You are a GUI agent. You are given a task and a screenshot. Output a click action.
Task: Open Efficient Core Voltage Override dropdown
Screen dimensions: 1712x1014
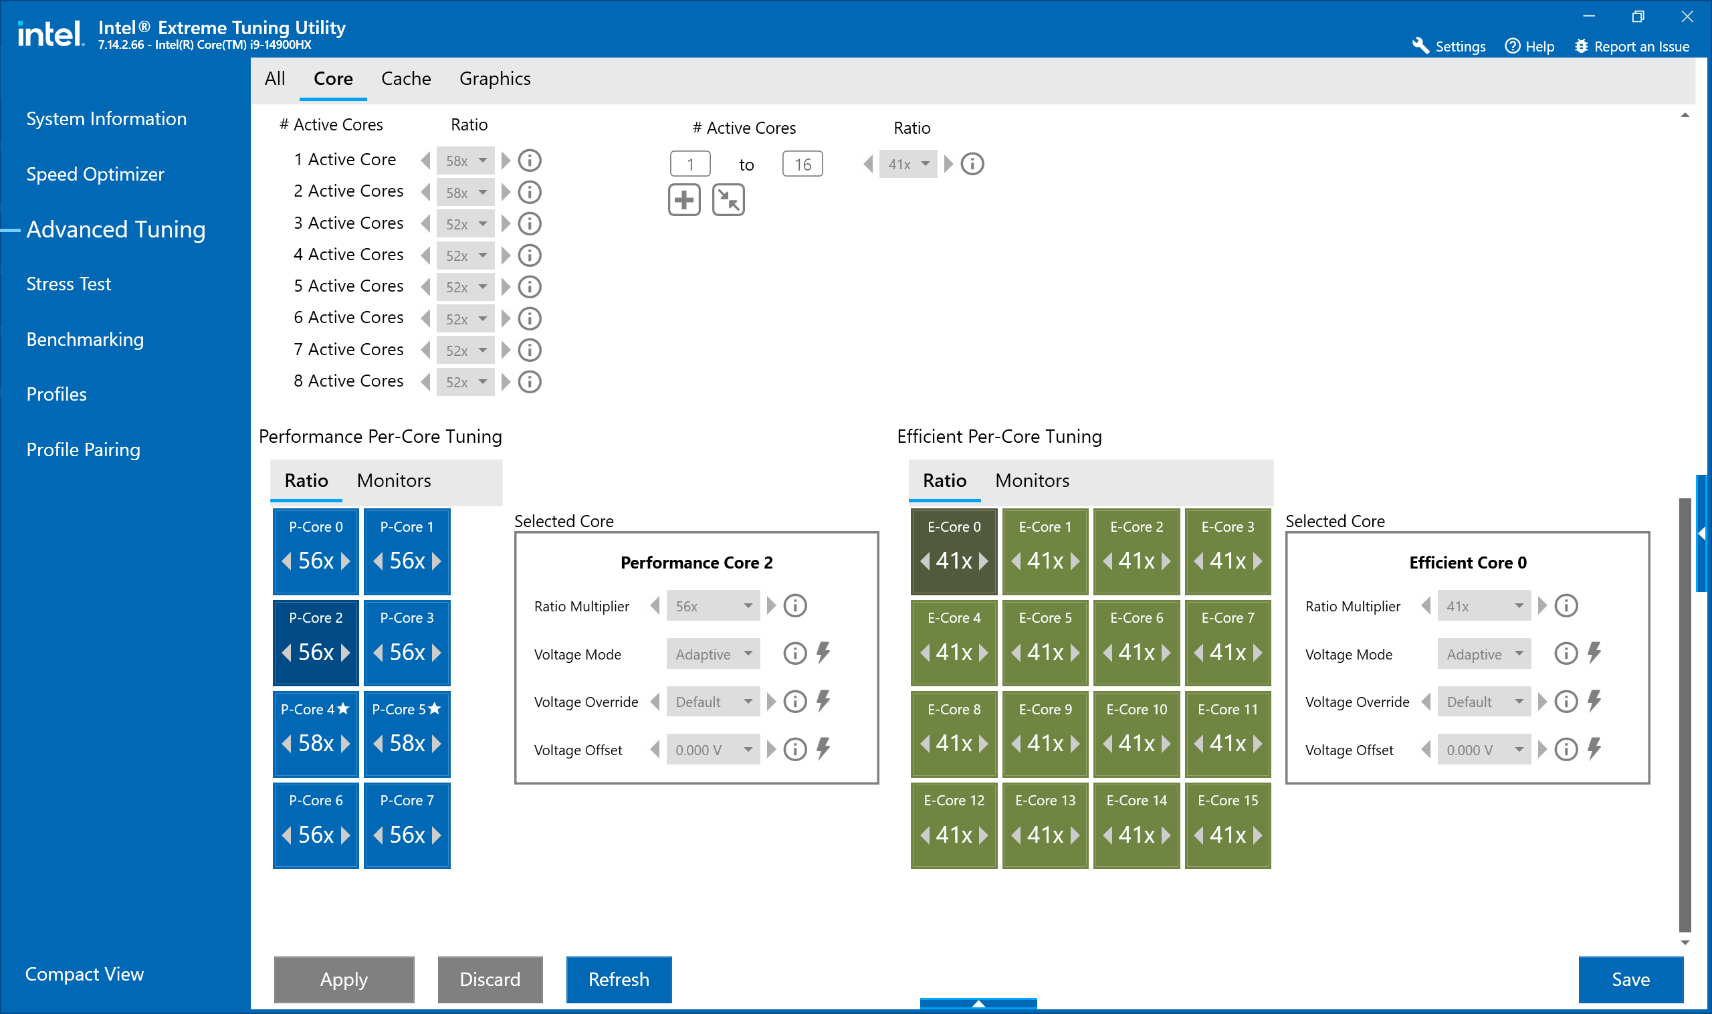pyautogui.click(x=1484, y=702)
